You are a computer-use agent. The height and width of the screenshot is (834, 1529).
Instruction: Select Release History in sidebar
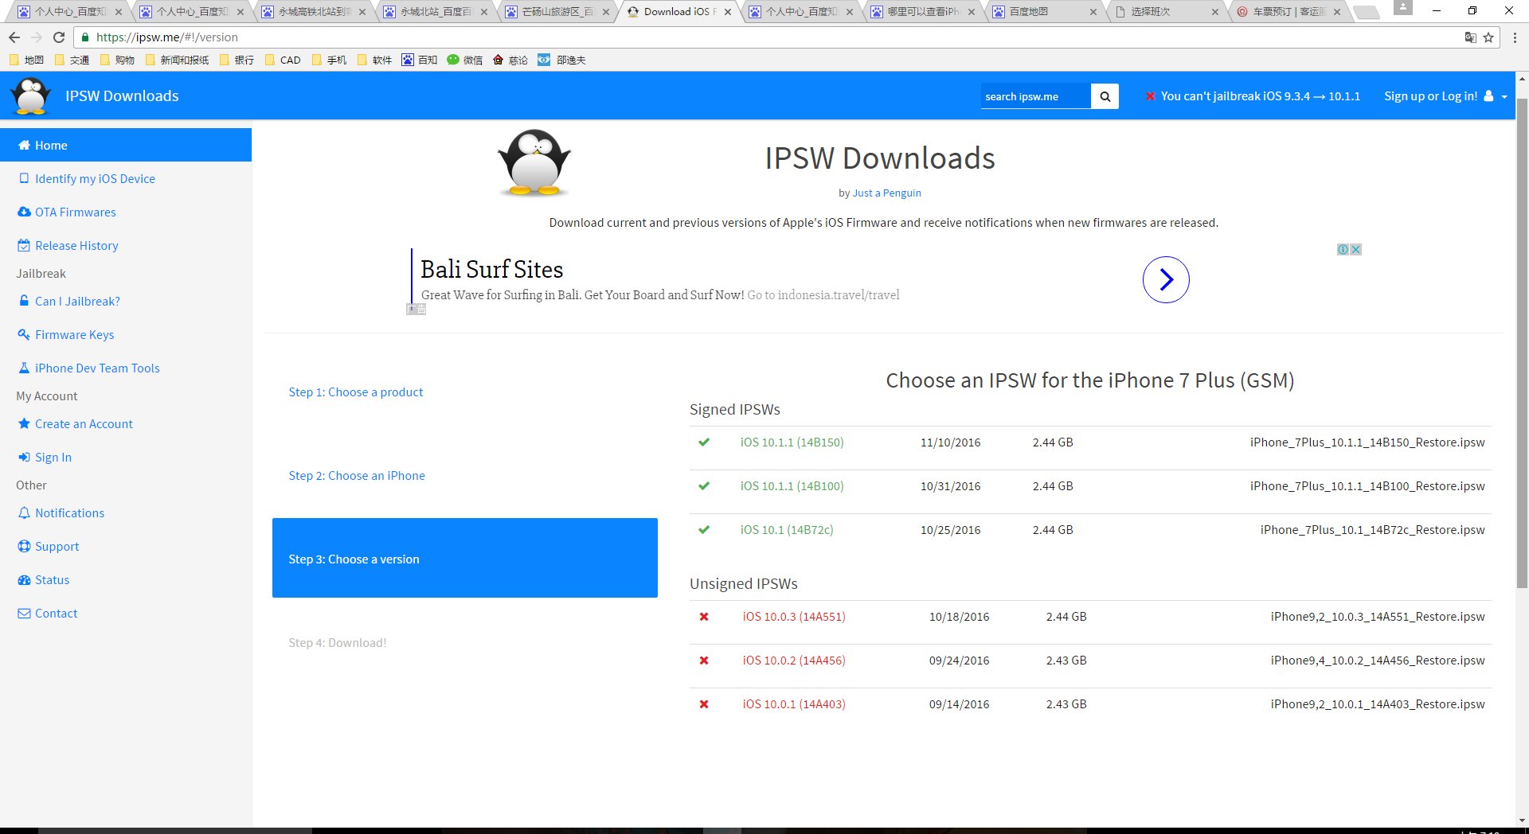point(76,246)
